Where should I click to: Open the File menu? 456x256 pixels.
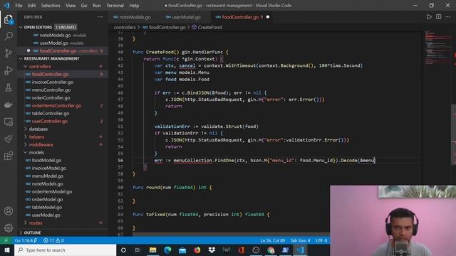click(x=19, y=5)
